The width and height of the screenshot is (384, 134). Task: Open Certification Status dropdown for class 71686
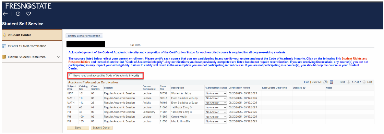click(216, 107)
